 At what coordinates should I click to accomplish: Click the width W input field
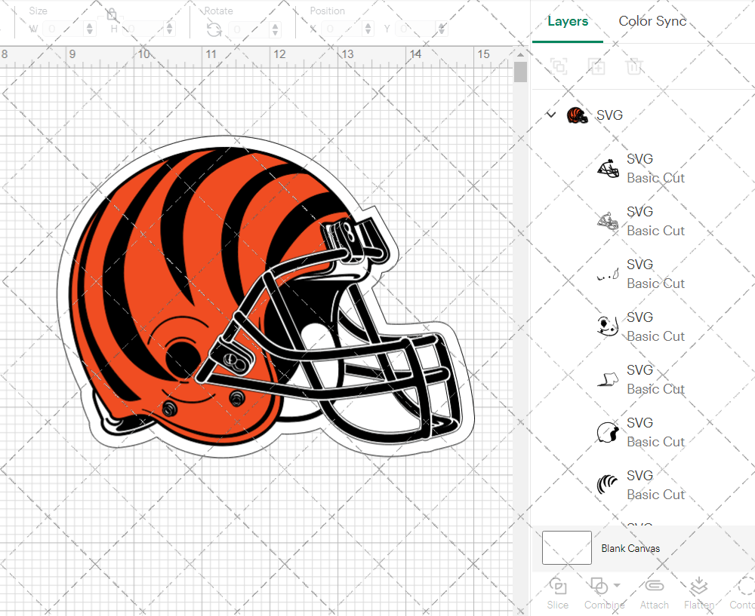64,29
